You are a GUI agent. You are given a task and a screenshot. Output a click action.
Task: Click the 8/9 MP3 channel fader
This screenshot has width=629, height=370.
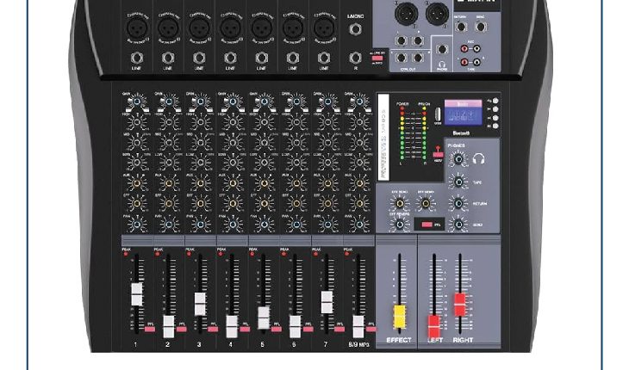tap(358, 325)
